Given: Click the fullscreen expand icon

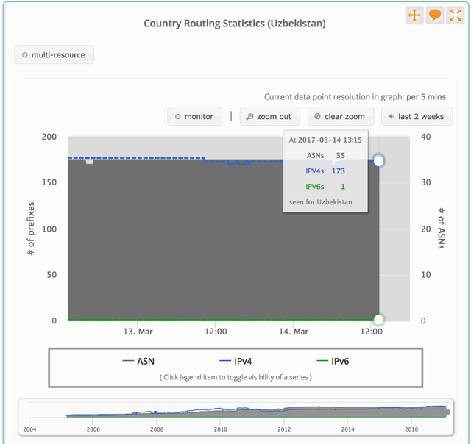Looking at the screenshot, I should coord(455,15).
